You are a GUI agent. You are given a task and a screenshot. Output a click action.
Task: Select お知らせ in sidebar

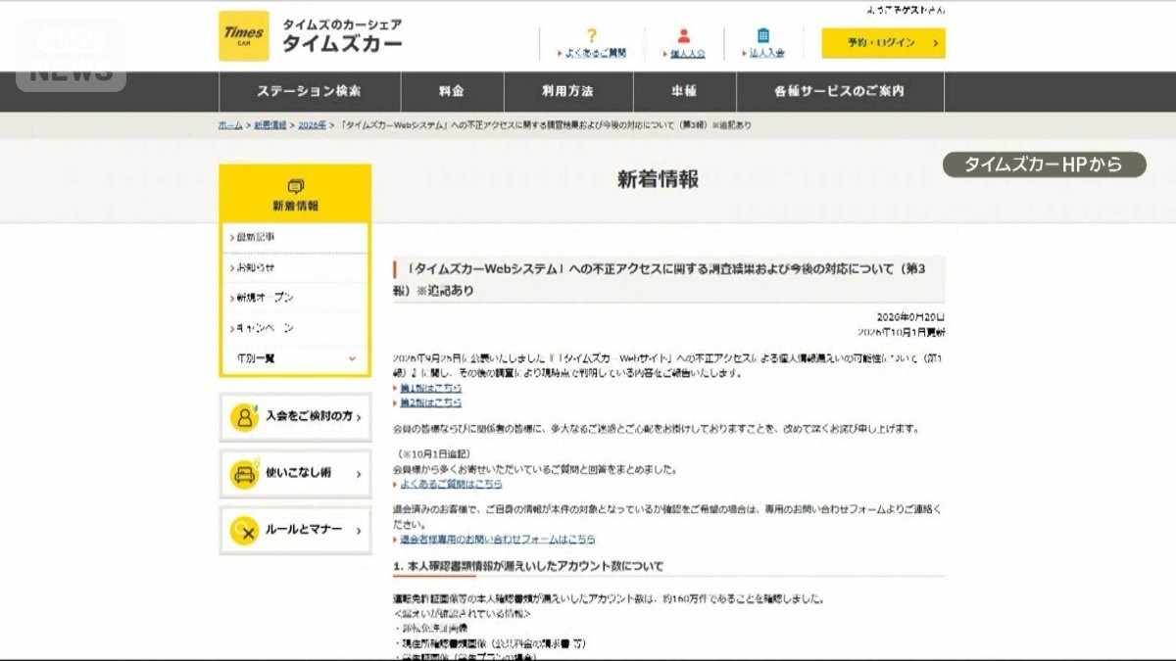tap(295, 267)
